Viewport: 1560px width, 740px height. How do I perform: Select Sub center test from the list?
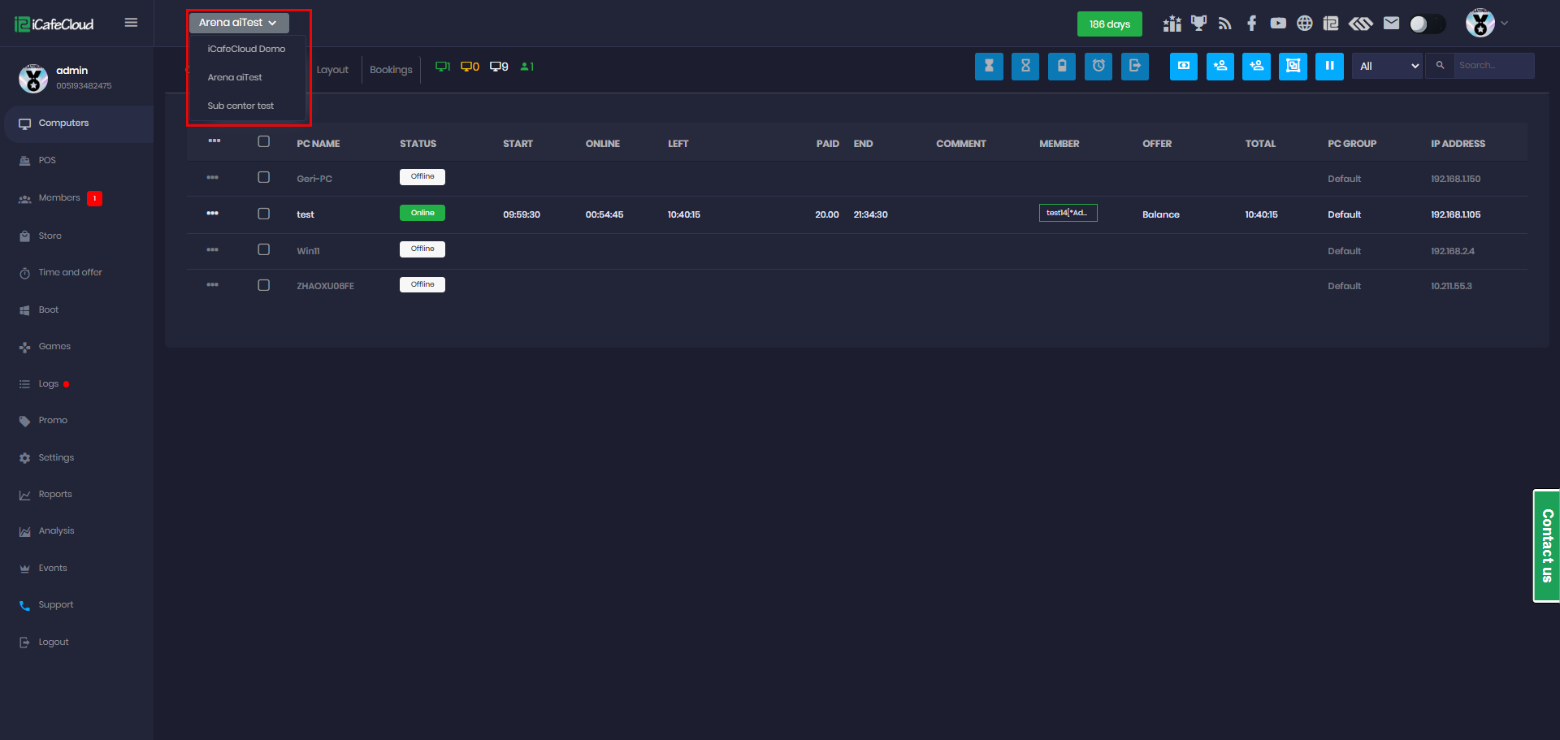coord(240,106)
